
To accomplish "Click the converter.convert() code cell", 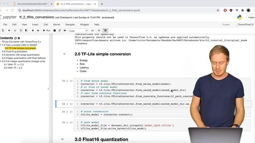I will pos(162,113).
